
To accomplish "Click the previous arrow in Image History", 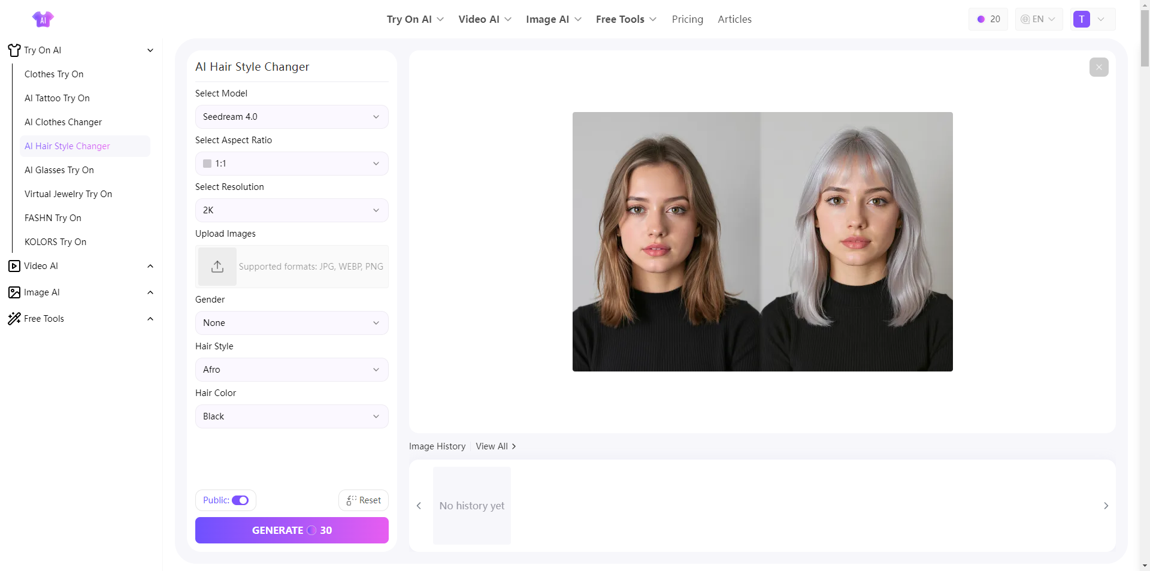I will 419,505.
